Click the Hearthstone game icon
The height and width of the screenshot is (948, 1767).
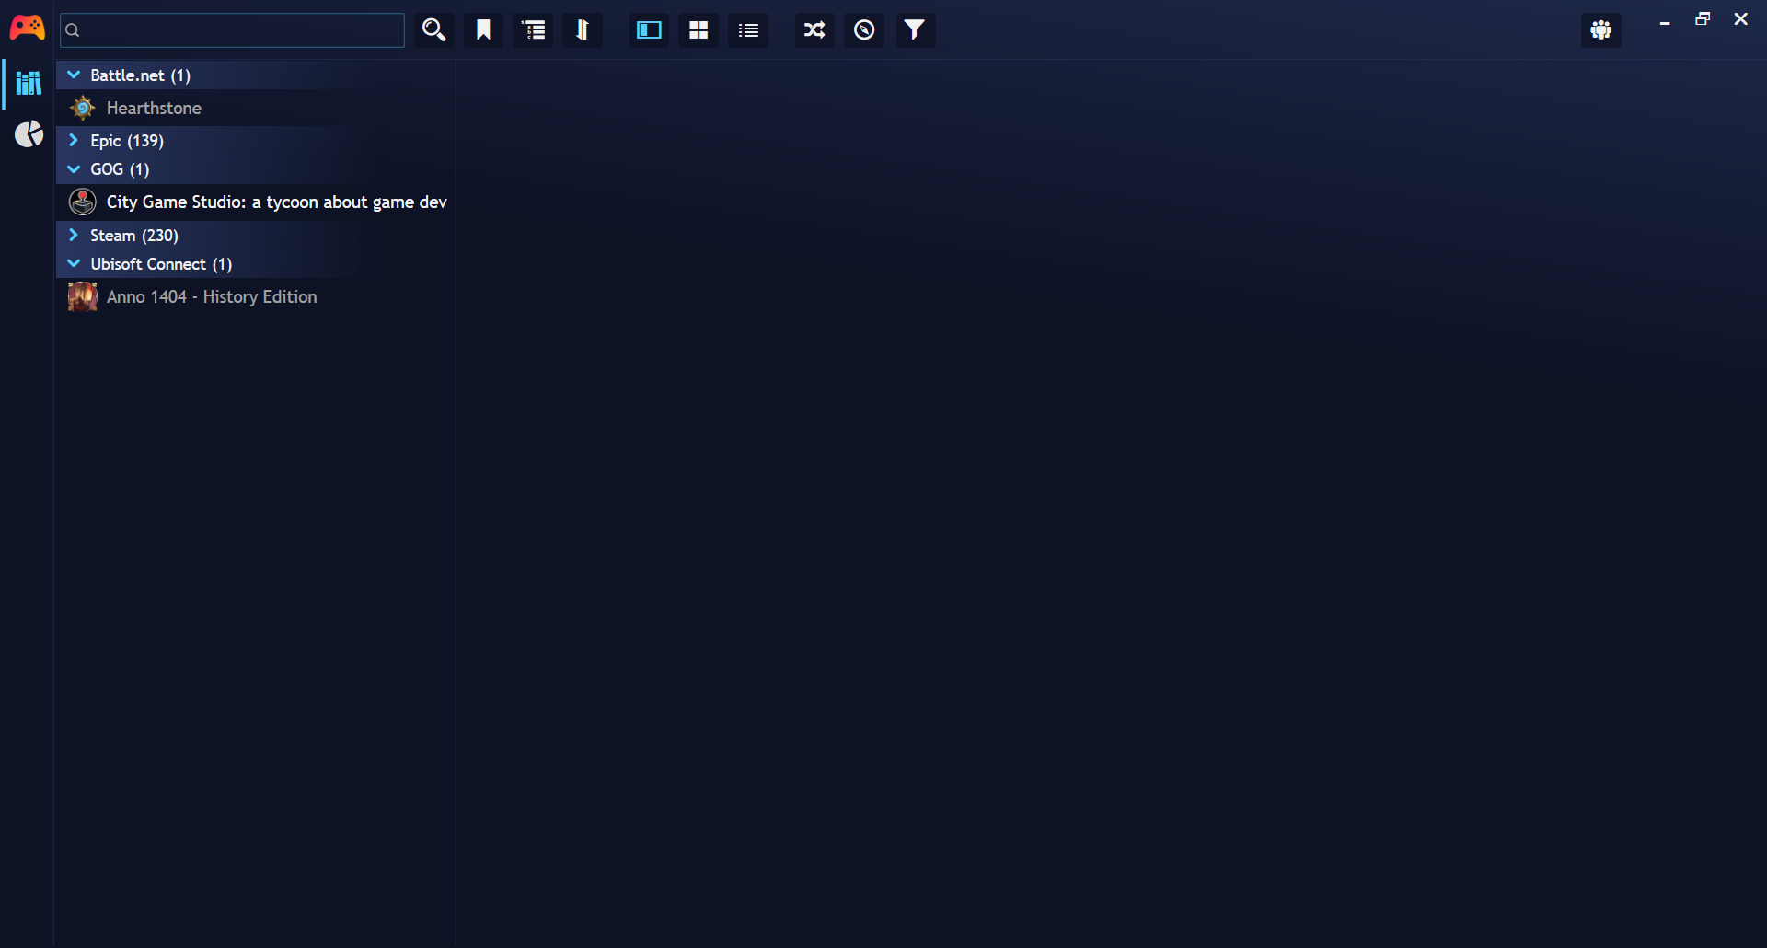pos(83,109)
